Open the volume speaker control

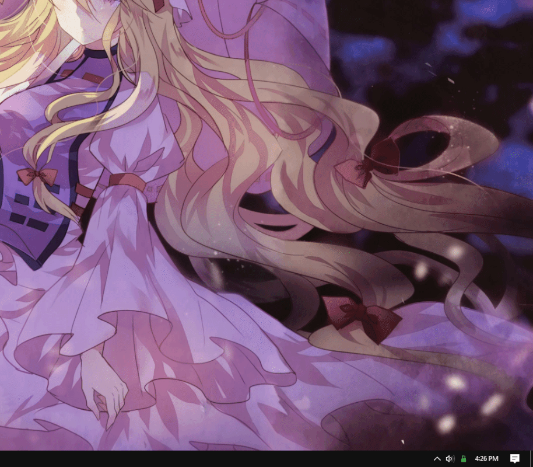(450, 459)
